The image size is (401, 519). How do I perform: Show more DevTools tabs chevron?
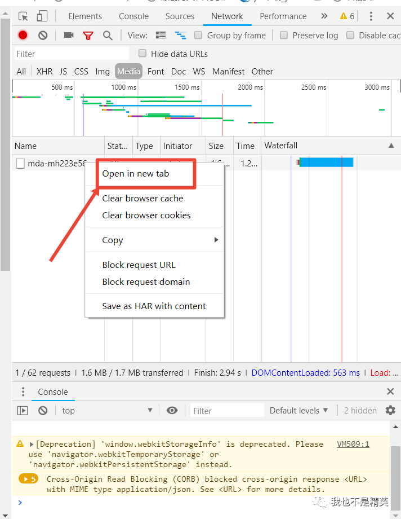pyautogui.click(x=324, y=16)
